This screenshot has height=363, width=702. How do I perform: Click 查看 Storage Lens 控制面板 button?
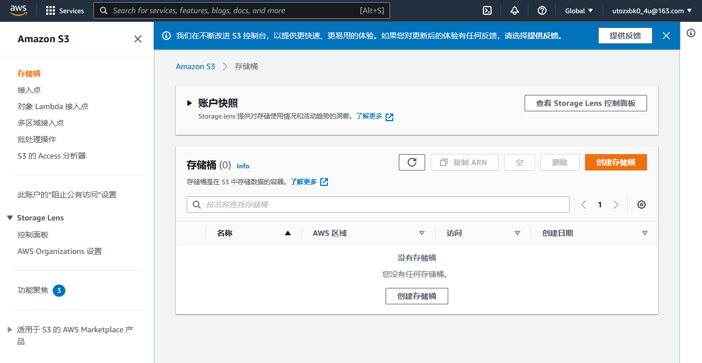tap(586, 103)
